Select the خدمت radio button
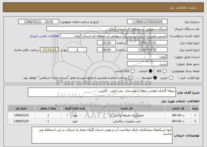The width and height of the screenshot is (207, 147). tap(150, 71)
